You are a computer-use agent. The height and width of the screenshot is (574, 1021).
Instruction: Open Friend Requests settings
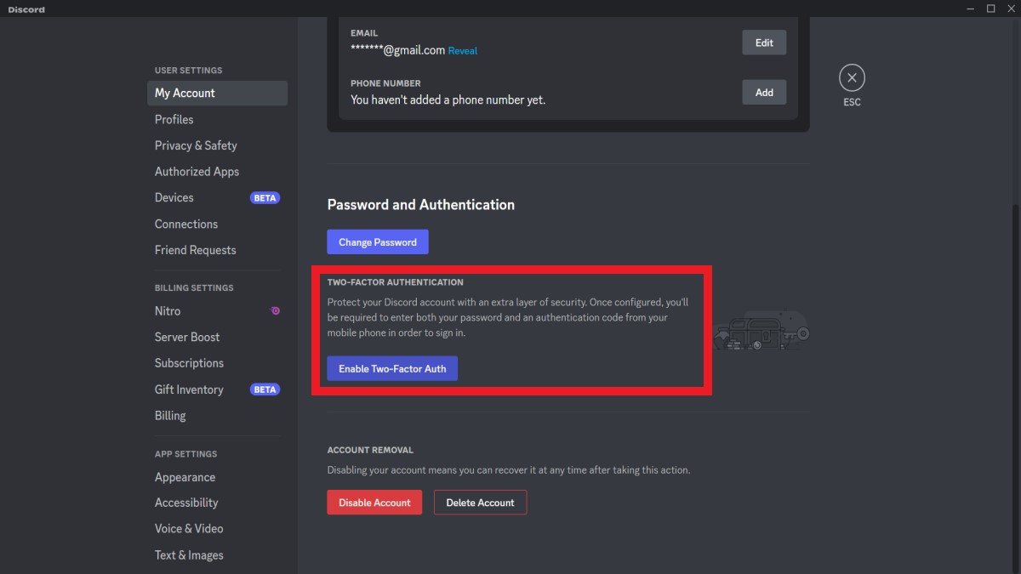195,250
